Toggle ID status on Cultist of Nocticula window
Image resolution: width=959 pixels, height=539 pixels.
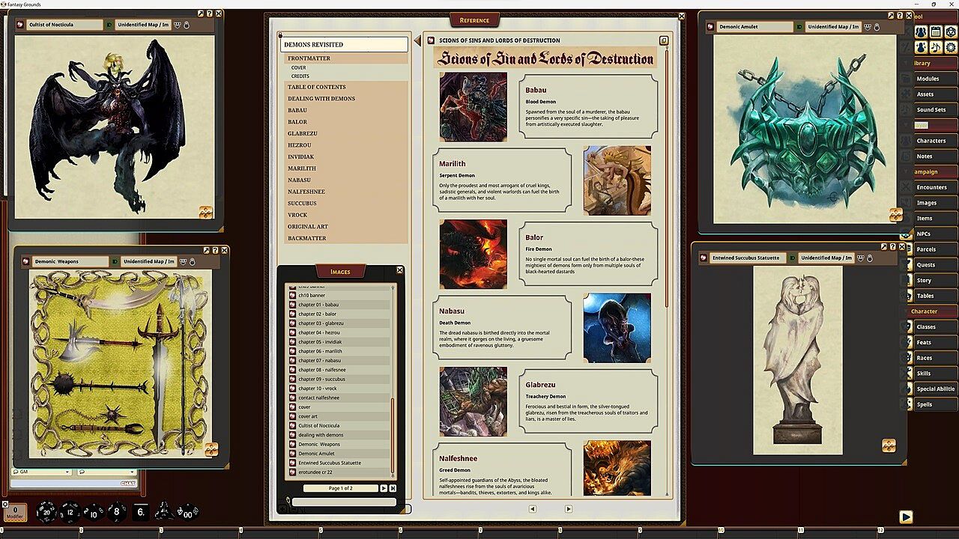coord(109,25)
